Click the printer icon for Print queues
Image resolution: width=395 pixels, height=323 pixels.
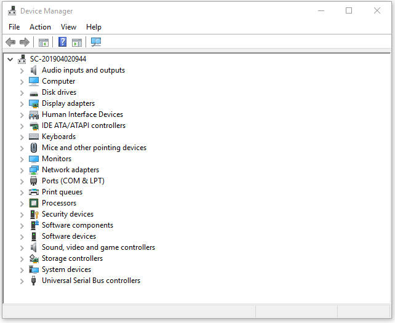(34, 192)
